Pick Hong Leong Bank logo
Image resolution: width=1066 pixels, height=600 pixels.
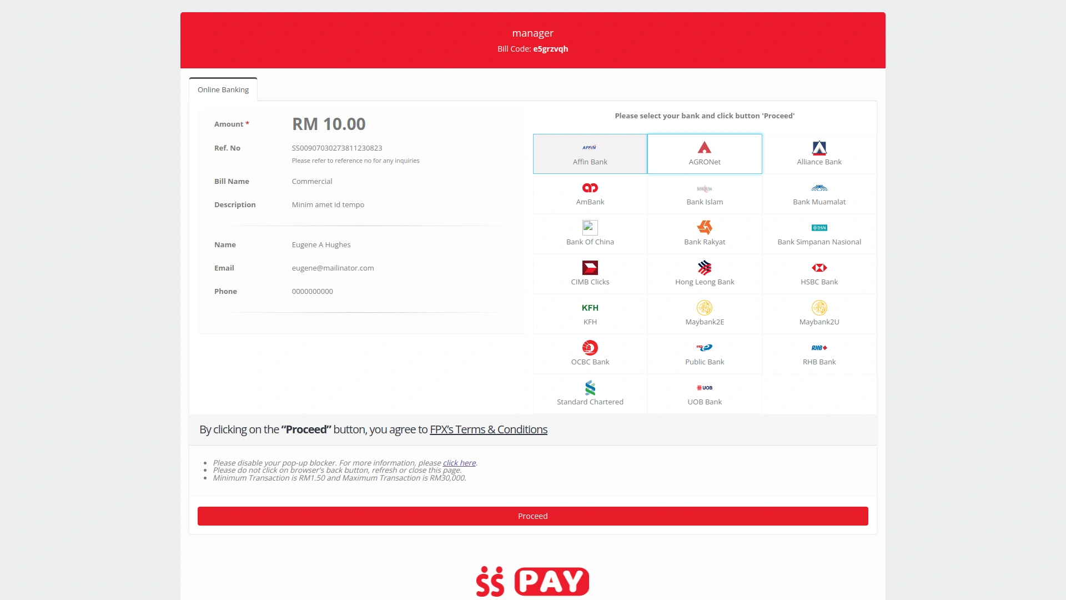tap(704, 268)
